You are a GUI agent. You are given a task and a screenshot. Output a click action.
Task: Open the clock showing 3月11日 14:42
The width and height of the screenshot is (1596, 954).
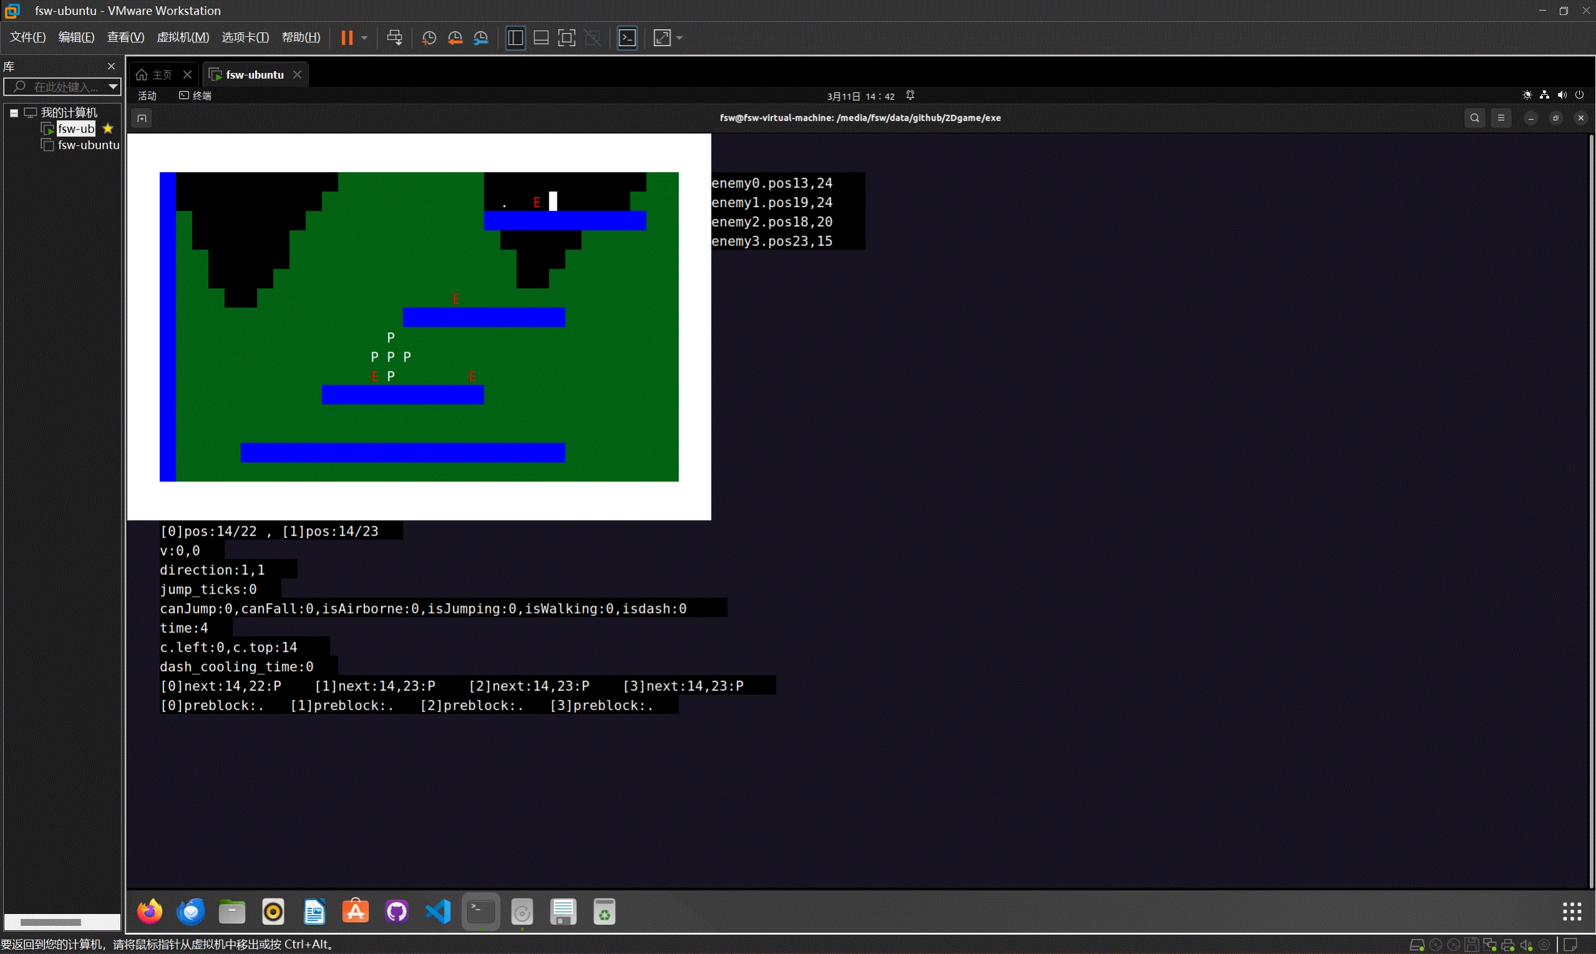click(x=861, y=97)
